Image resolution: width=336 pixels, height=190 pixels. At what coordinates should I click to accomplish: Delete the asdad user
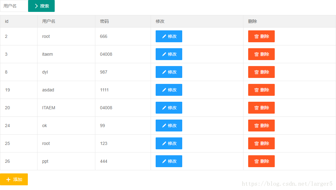point(261,90)
